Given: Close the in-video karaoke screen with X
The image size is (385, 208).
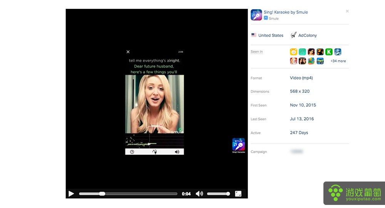Looking at the screenshot, I should coord(128,52).
